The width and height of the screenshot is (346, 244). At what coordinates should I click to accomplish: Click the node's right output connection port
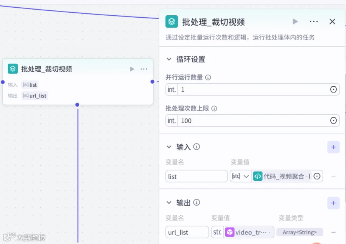[152, 82]
